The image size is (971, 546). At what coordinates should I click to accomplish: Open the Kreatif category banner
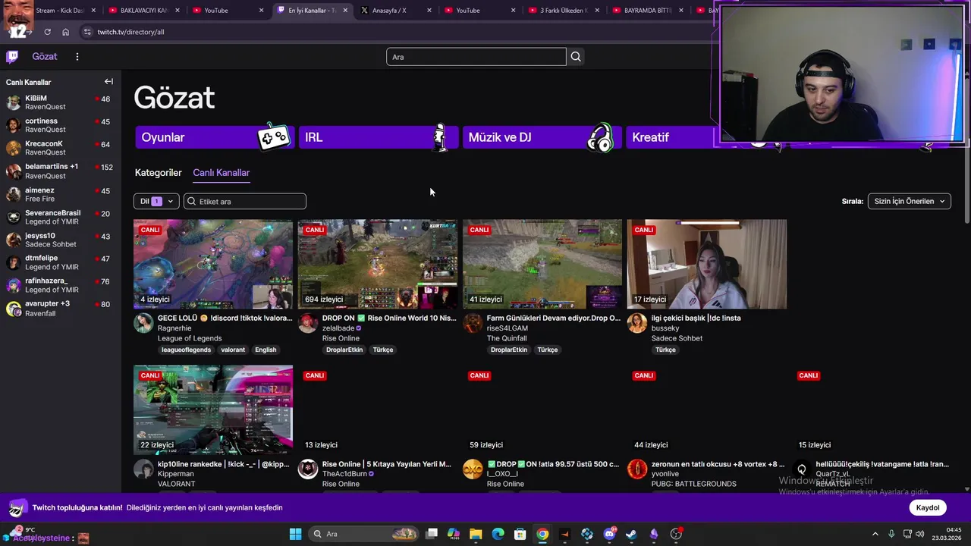671,137
